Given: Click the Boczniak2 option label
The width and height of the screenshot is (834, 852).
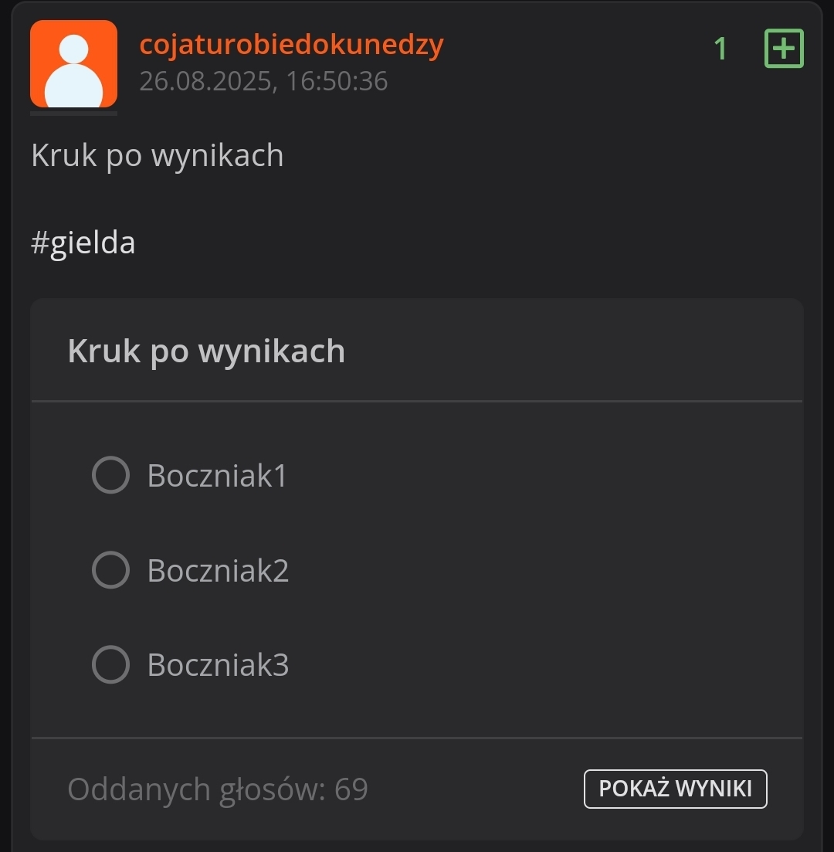Looking at the screenshot, I should (218, 571).
